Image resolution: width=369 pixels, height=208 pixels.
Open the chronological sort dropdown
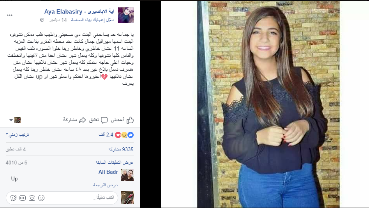pos(18,135)
